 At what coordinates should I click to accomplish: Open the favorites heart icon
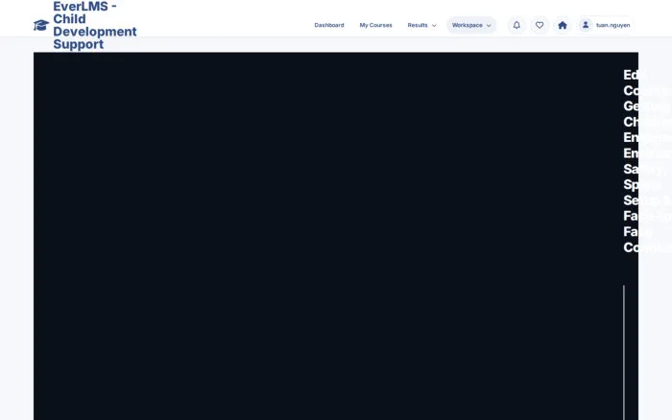[x=540, y=25]
